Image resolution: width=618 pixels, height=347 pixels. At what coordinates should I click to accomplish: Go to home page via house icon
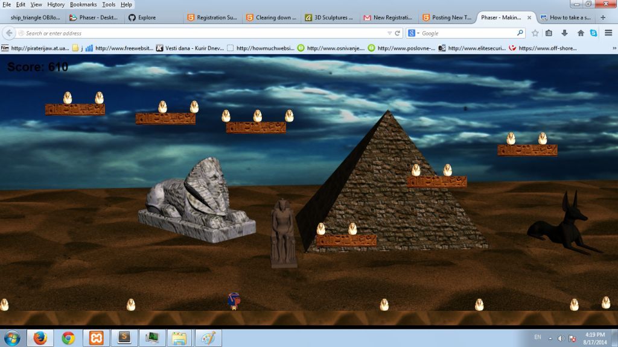[581, 33]
